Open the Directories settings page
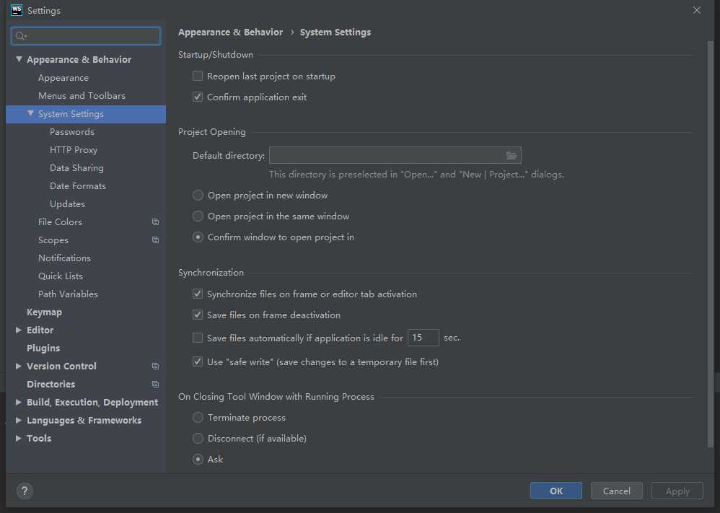Screen dimensions: 720x513 click(51, 384)
